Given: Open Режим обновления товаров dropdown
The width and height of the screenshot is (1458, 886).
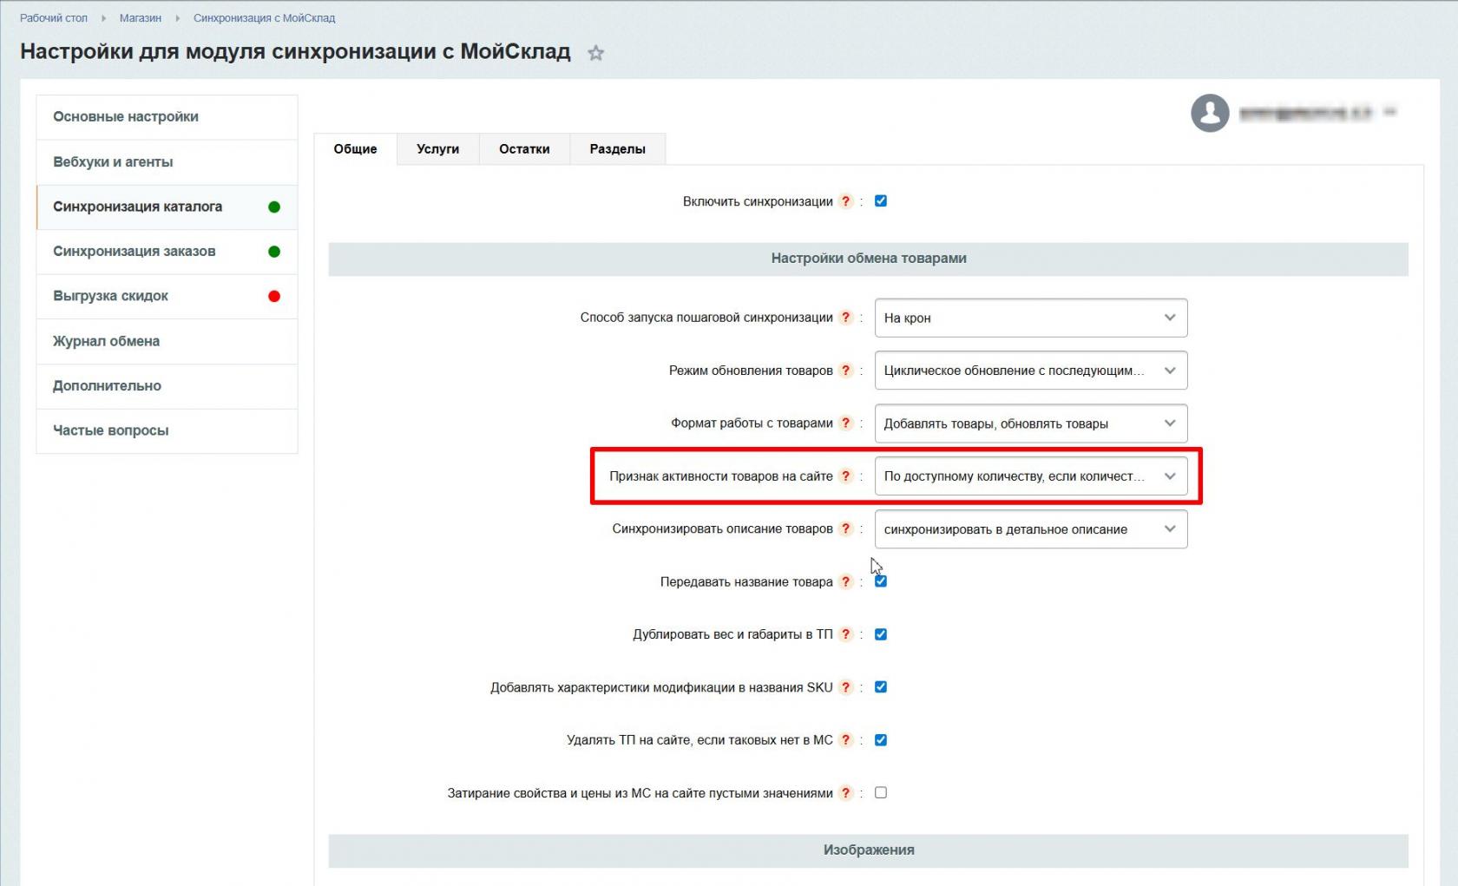Looking at the screenshot, I should click(x=1031, y=371).
